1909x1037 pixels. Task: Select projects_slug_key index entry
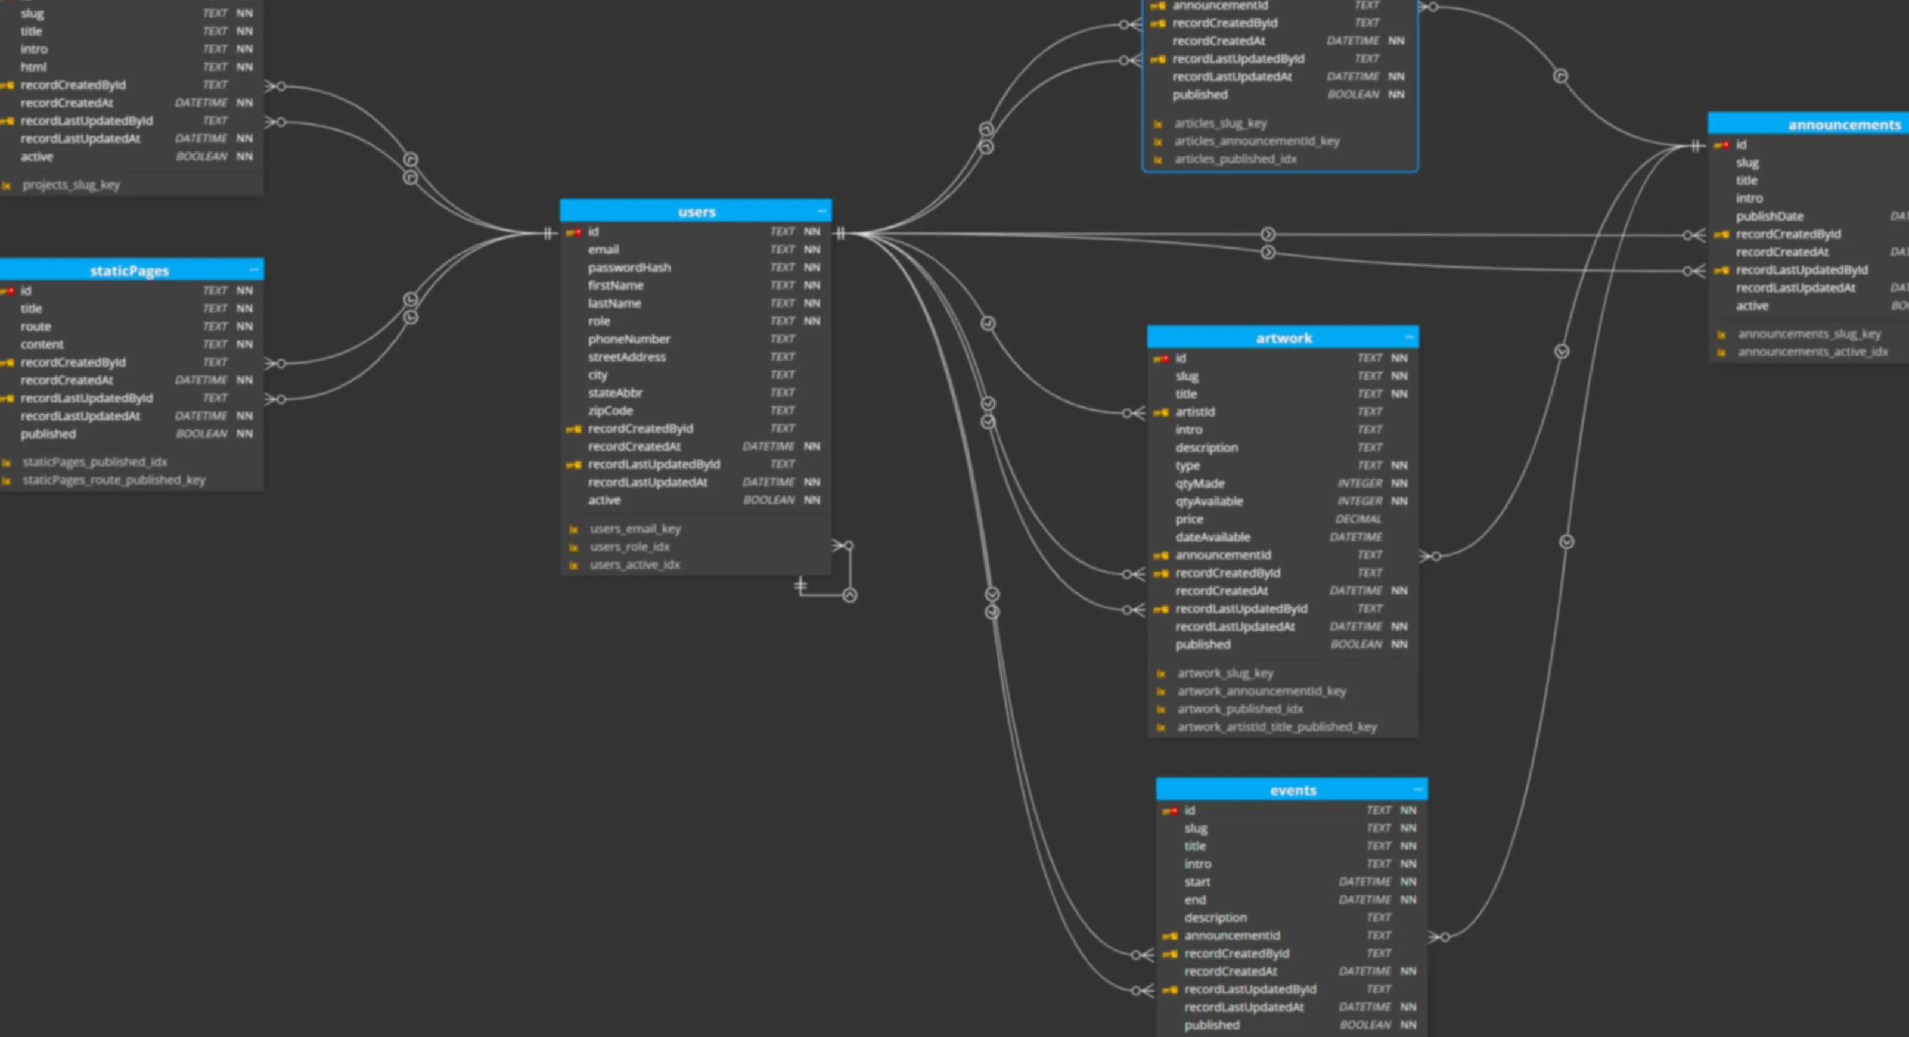[x=70, y=185]
